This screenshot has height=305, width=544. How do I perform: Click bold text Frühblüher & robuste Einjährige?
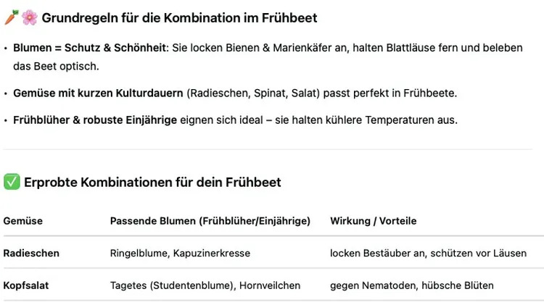pyautogui.click(x=95, y=120)
